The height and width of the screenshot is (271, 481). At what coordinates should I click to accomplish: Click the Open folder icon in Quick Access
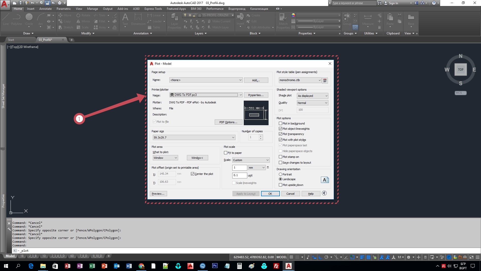[53, 3]
